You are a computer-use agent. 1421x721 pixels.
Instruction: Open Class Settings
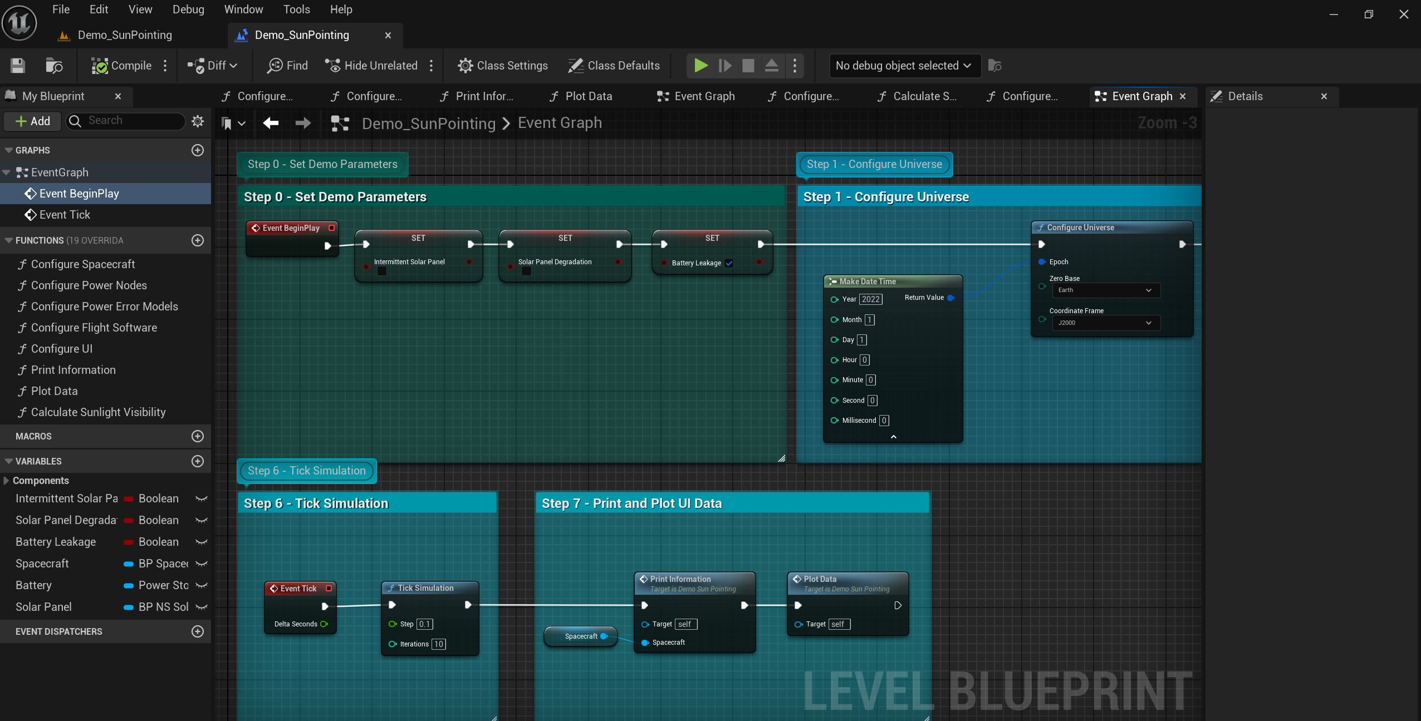point(503,66)
